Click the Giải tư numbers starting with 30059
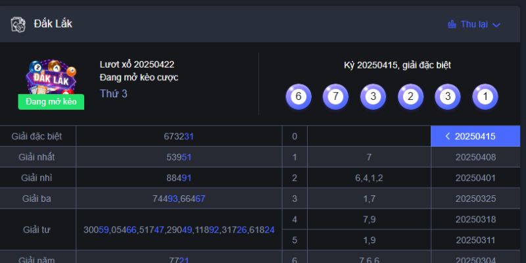The width and height of the screenshot is (526, 263). pyautogui.click(x=179, y=229)
